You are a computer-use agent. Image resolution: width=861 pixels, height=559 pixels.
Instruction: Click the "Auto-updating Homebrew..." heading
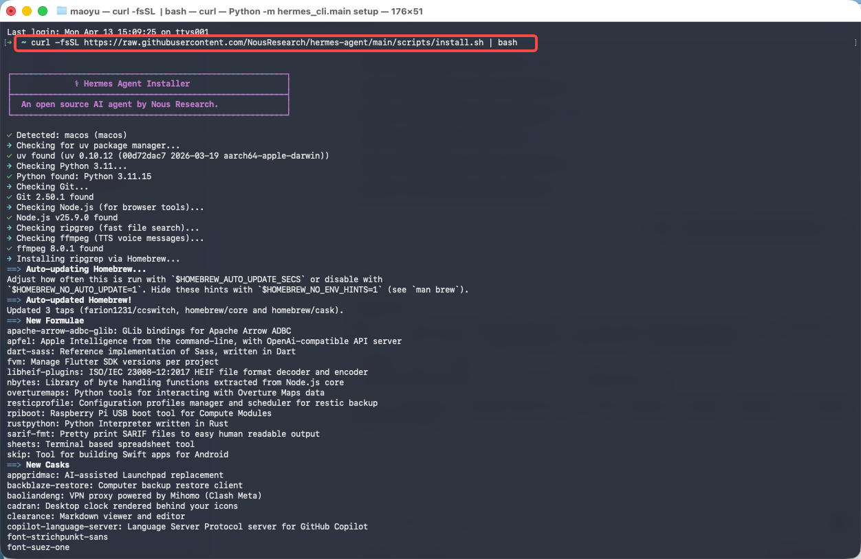coord(86,269)
